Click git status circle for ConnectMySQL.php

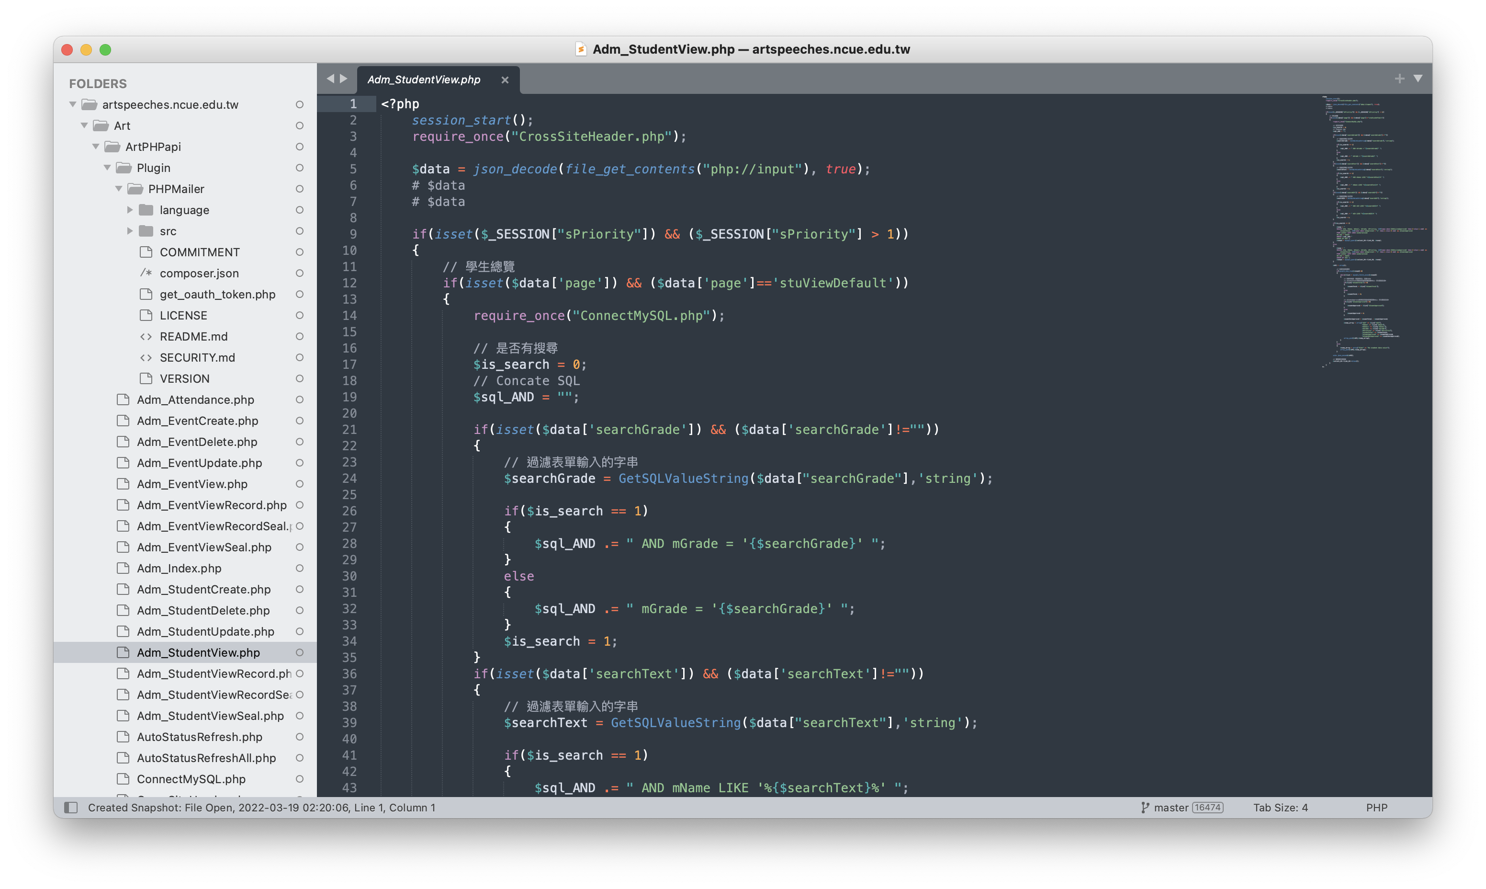[299, 778]
